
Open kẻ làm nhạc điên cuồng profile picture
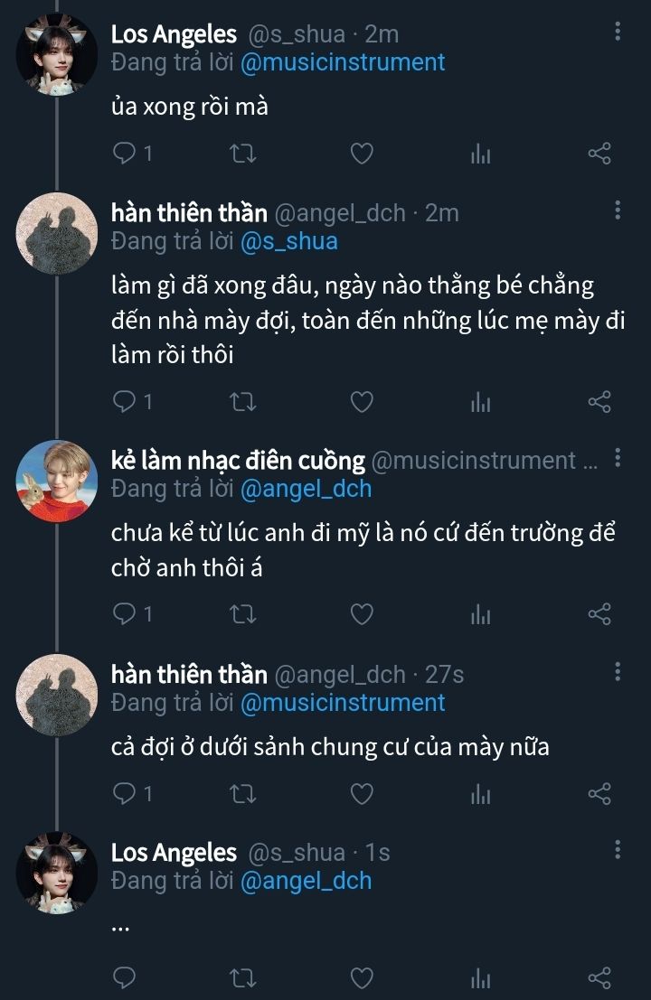click(x=56, y=481)
